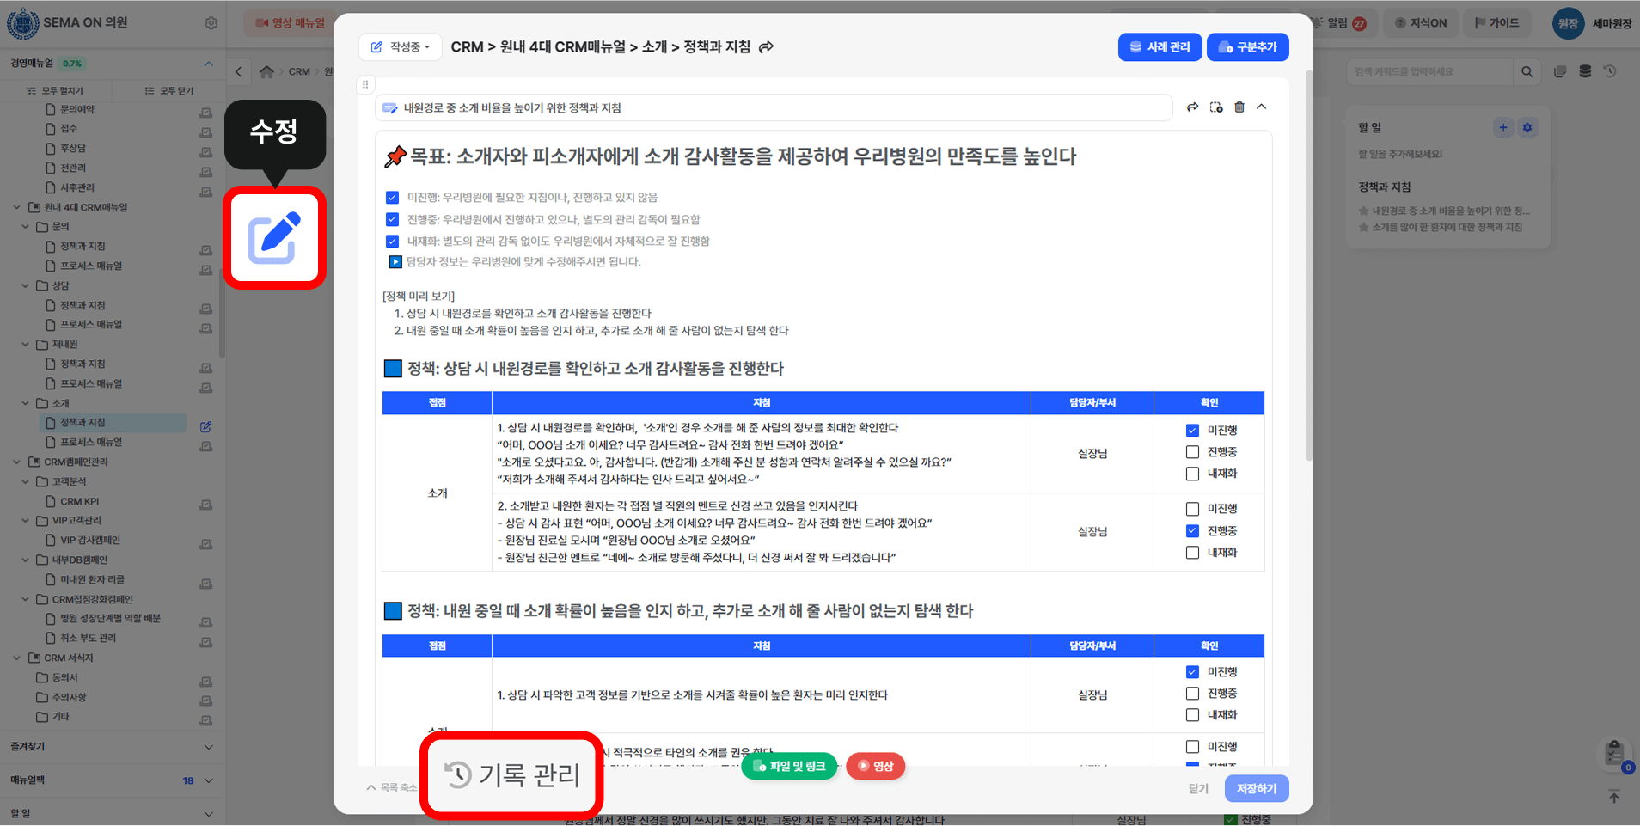Expand the 할 일 section at the sidebar bottom
The width and height of the screenshot is (1640, 826).
pyautogui.click(x=208, y=814)
